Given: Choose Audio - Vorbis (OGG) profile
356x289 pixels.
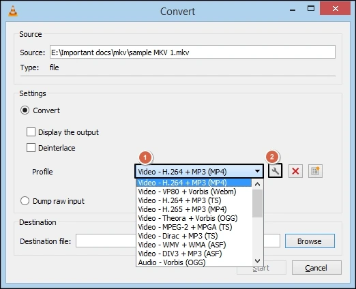Looking at the screenshot, I should 194,262.
